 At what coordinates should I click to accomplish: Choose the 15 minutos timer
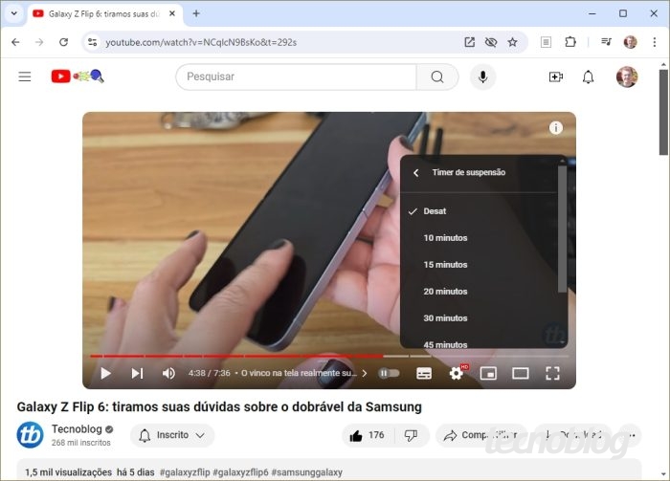[479, 265]
